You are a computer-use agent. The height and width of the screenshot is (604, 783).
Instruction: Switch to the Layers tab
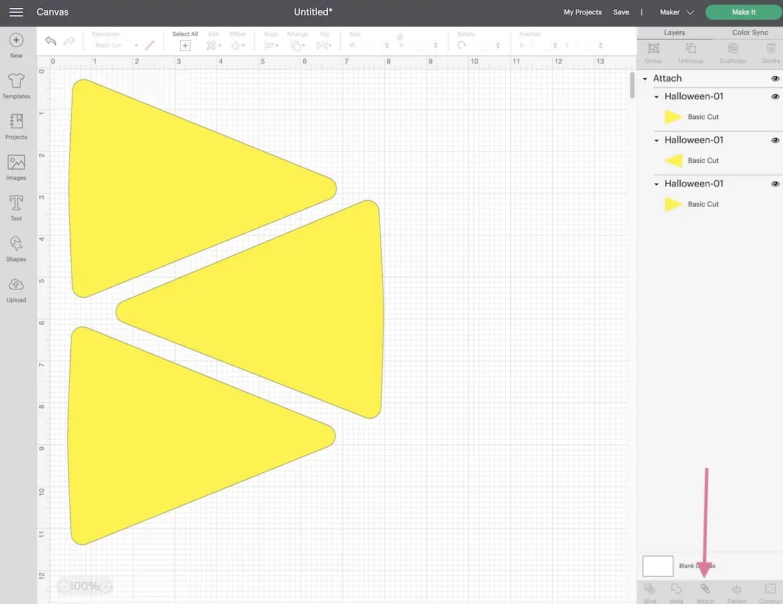click(675, 33)
